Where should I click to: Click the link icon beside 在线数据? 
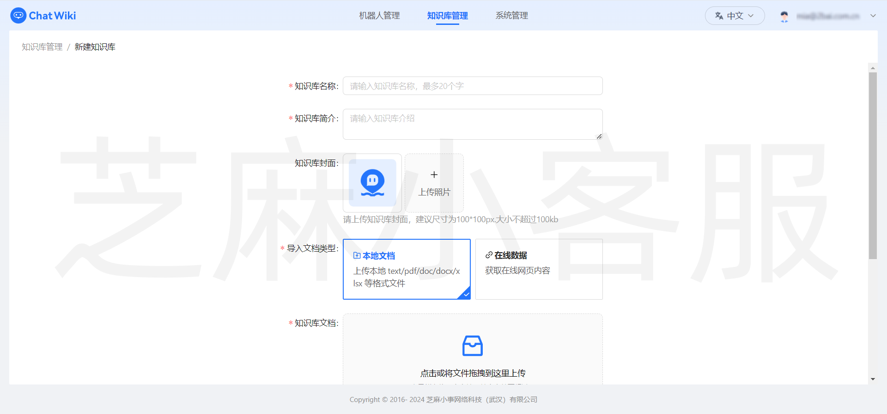tap(489, 255)
